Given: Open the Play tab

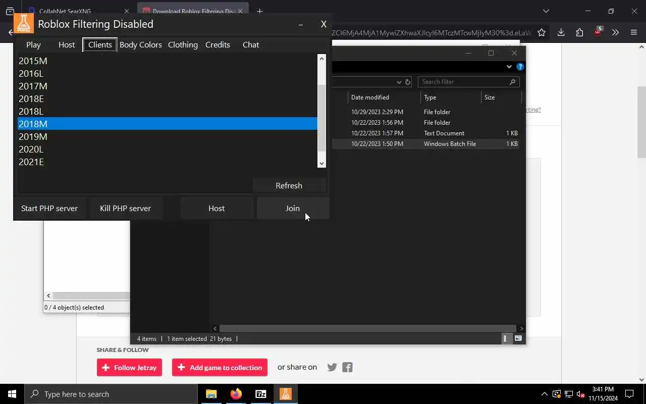Looking at the screenshot, I should pyautogui.click(x=33, y=44).
